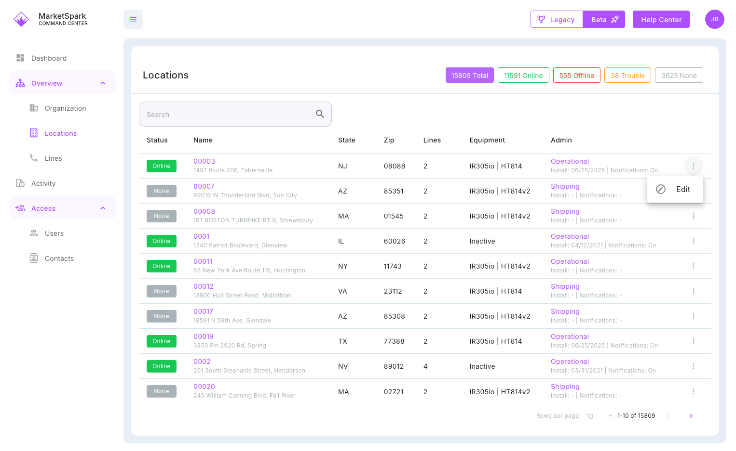
Task: Open the Help Center
Action: click(x=661, y=19)
